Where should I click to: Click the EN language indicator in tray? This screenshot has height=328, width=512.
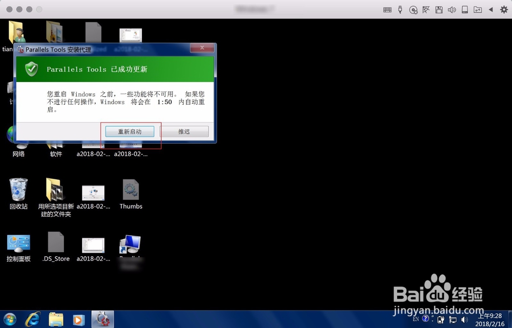(x=416, y=319)
